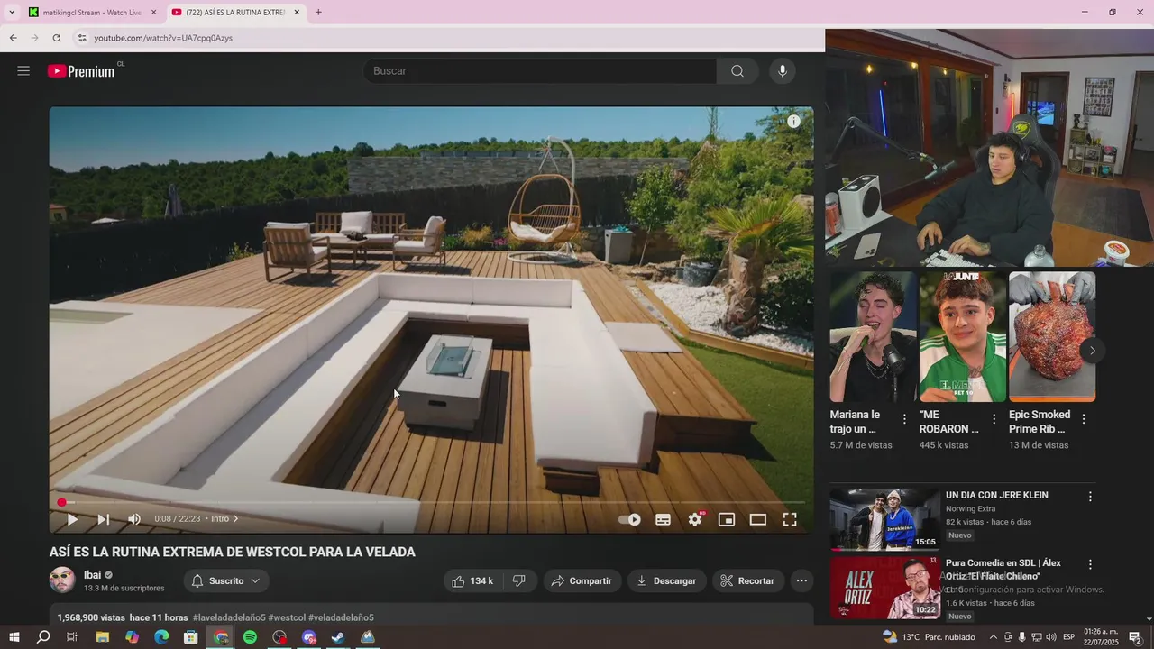Open Spotify from taskbar

(250, 637)
